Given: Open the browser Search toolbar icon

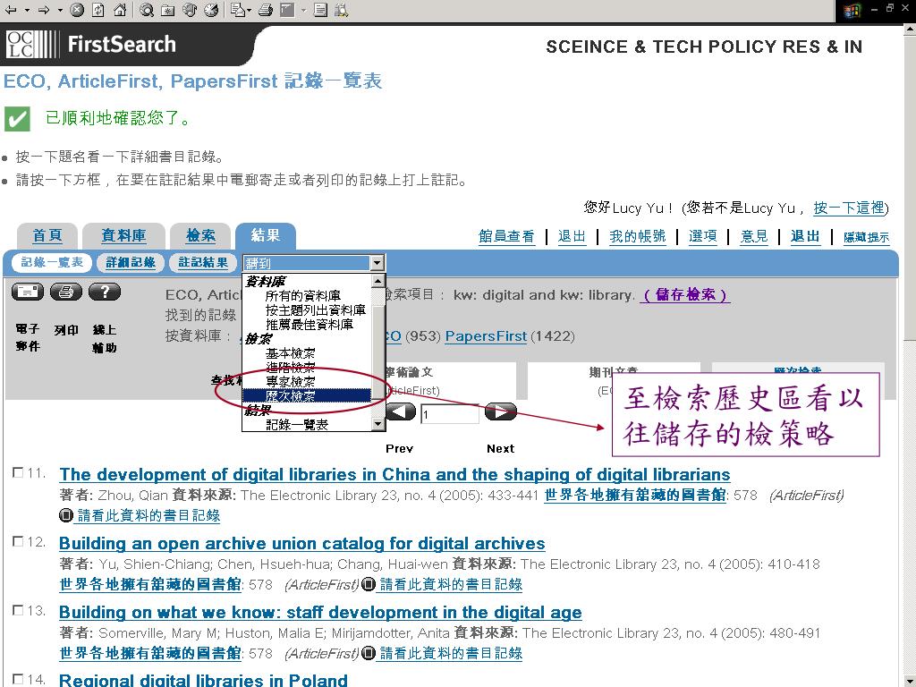Looking at the screenshot, I should 148,9.
